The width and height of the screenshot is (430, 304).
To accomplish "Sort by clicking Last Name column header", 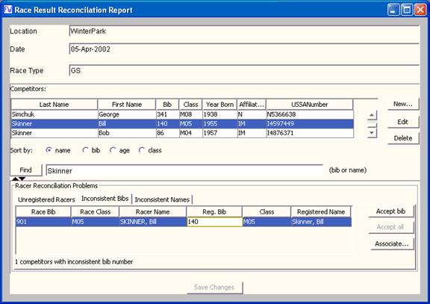I will pyautogui.click(x=54, y=105).
